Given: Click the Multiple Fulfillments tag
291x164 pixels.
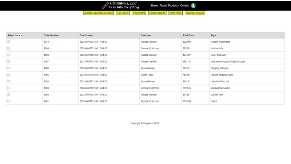Looking at the screenshot, I should point(220,42).
